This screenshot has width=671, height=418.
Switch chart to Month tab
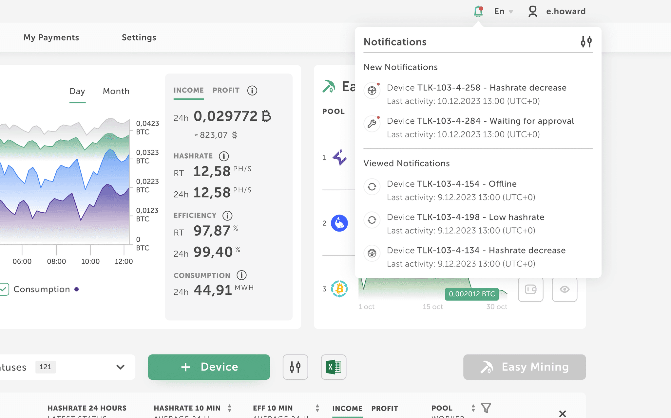pos(116,91)
